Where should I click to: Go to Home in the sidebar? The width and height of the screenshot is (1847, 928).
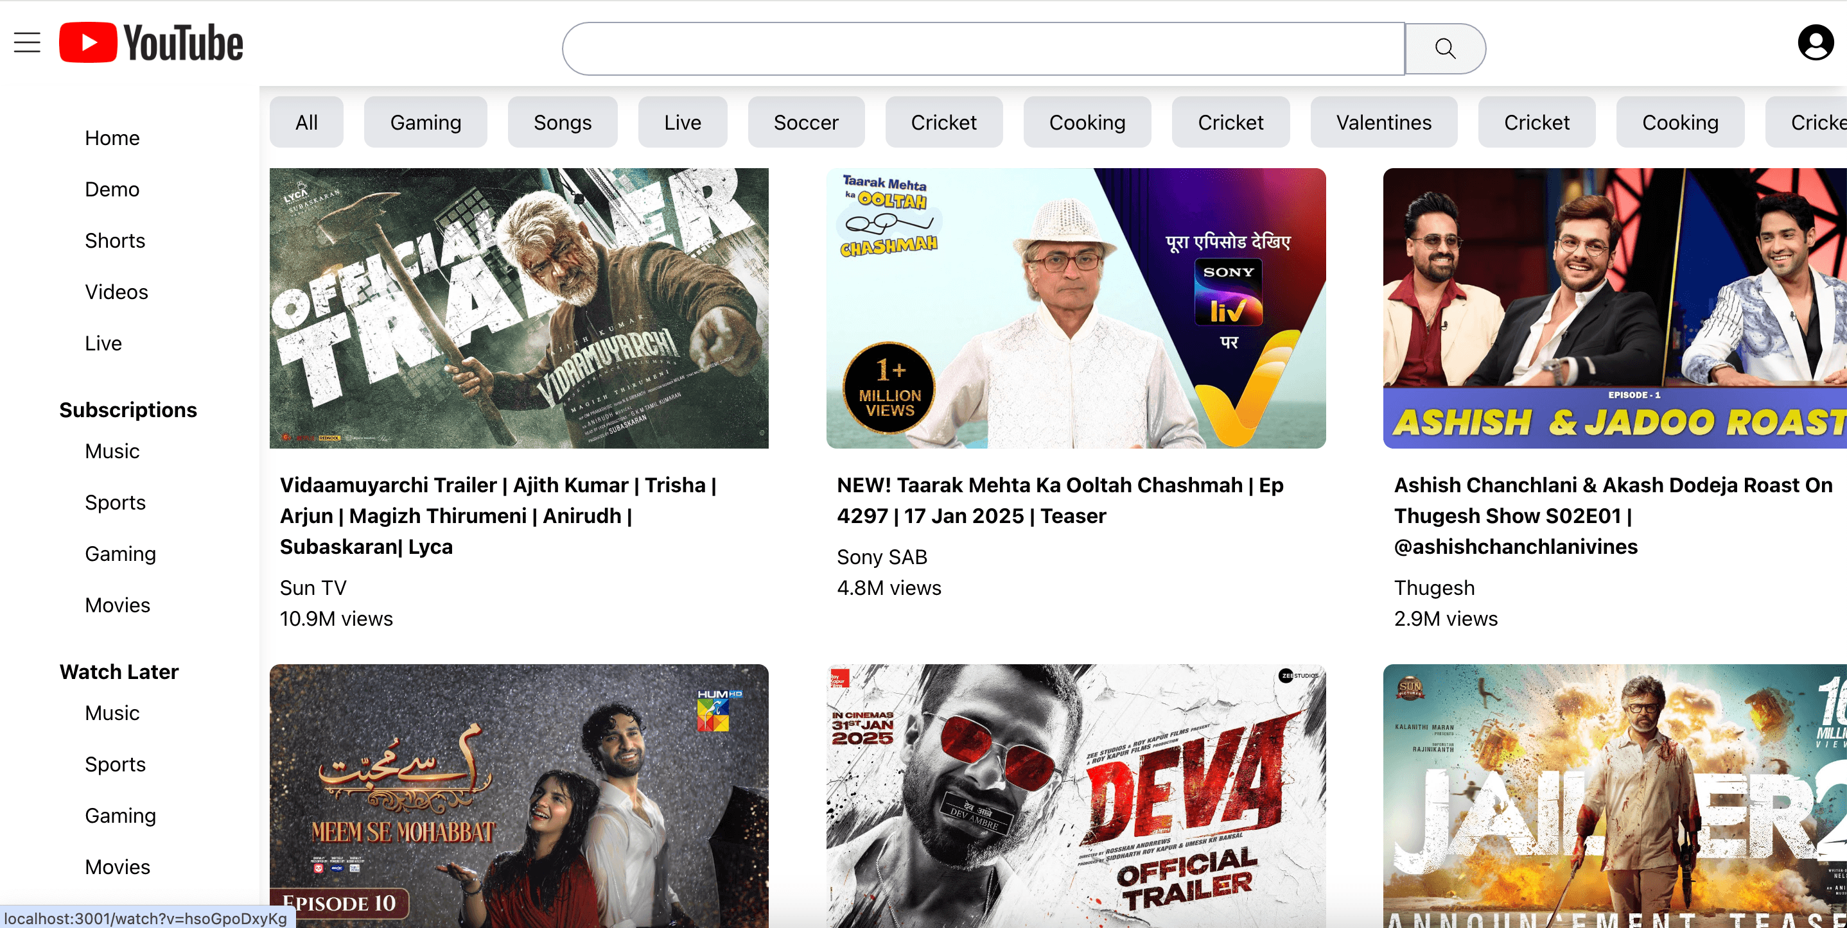pos(112,139)
